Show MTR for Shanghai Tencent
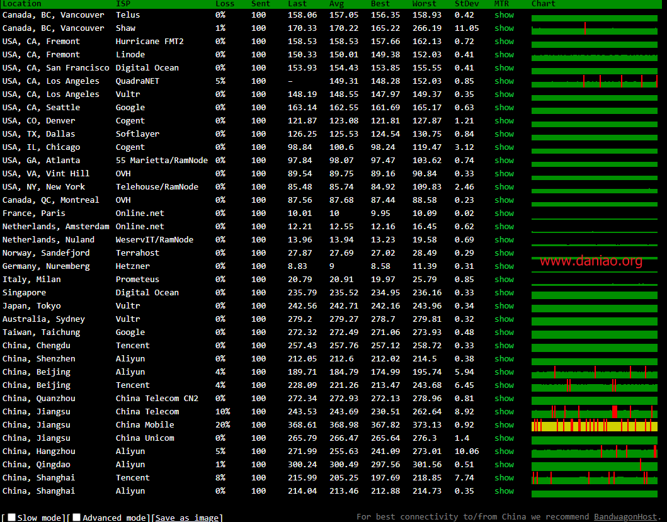The image size is (667, 522). point(504,477)
